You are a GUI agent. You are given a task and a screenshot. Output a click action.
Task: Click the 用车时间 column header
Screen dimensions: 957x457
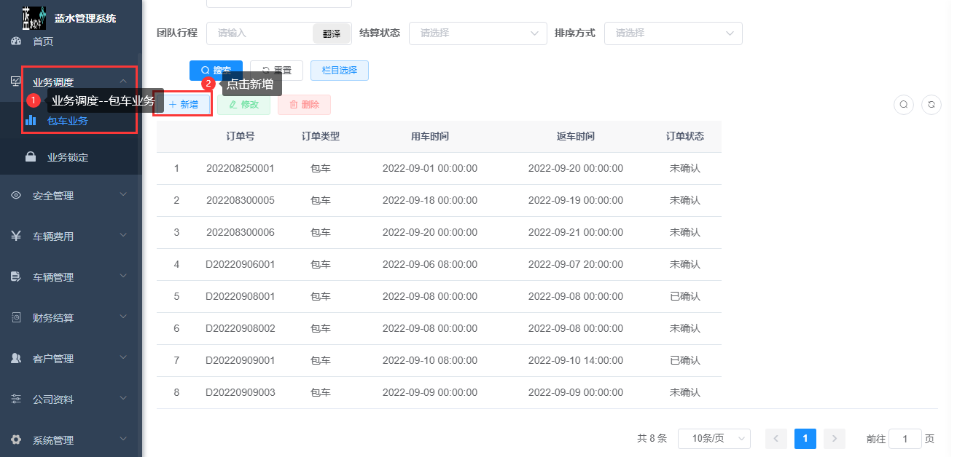click(430, 137)
